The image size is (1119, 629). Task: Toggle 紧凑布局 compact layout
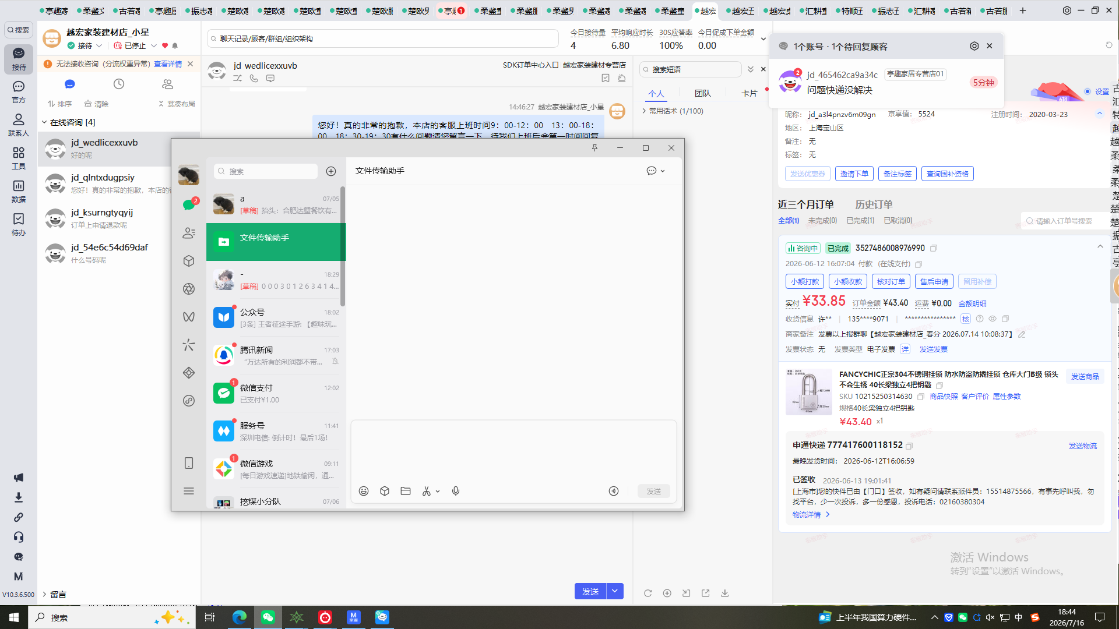(177, 104)
